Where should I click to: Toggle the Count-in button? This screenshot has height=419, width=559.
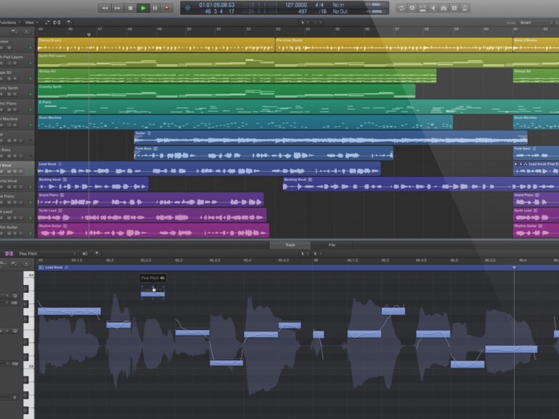pos(454,8)
